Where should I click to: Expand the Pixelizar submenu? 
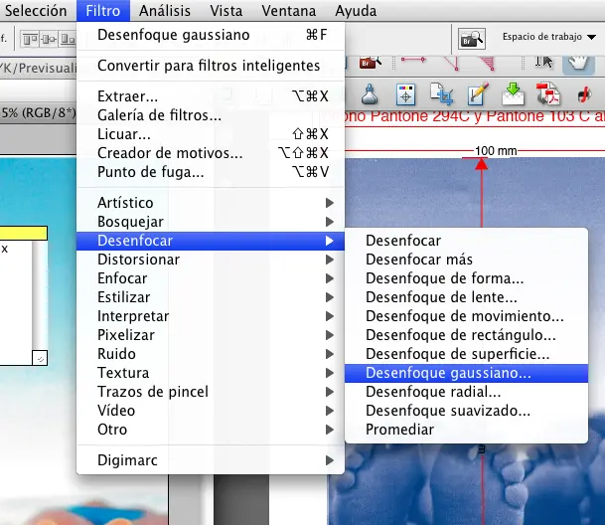coord(211,335)
